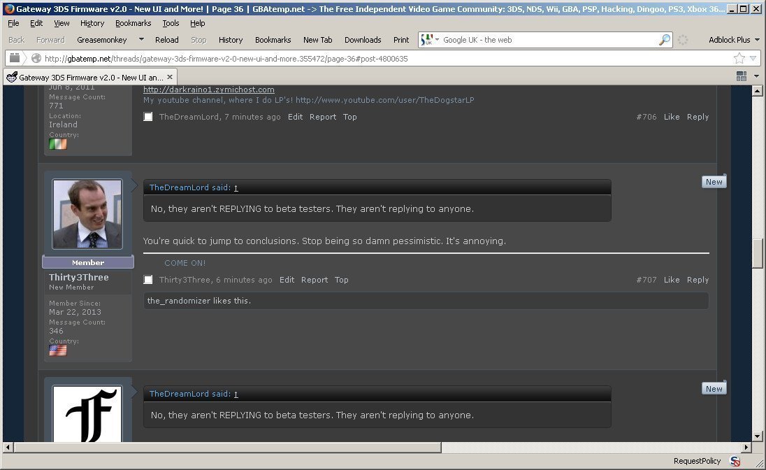Open the Tools menu
Screen dimensions: 766x470
171,23
